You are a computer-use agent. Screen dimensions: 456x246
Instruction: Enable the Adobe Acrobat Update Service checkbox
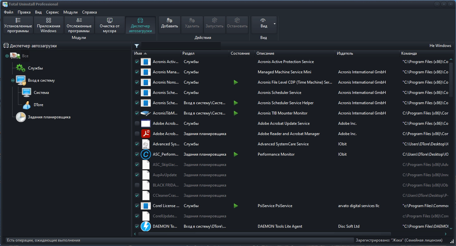click(137, 123)
